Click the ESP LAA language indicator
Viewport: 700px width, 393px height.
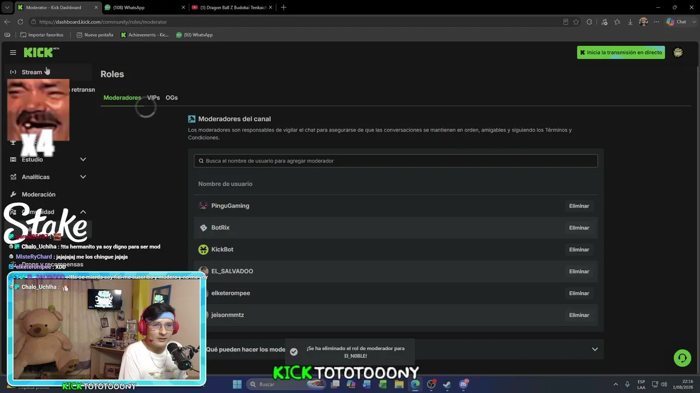[641, 384]
